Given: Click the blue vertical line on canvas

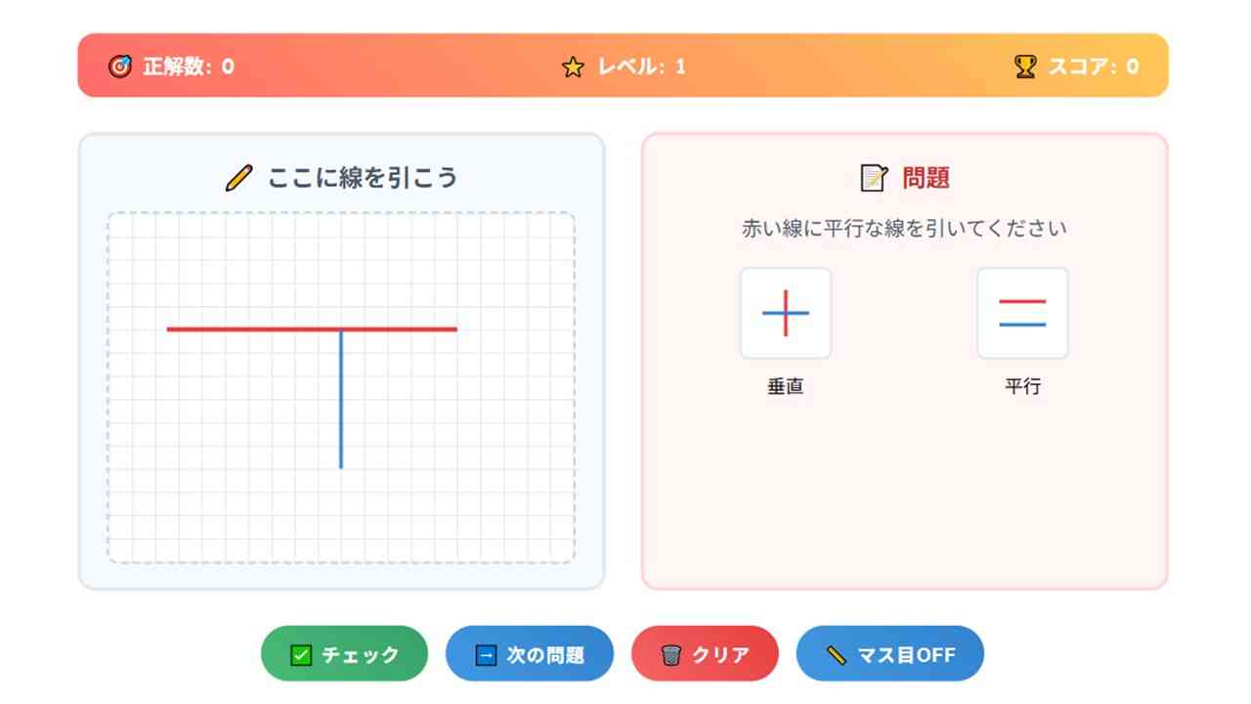Looking at the screenshot, I should click(341, 411).
